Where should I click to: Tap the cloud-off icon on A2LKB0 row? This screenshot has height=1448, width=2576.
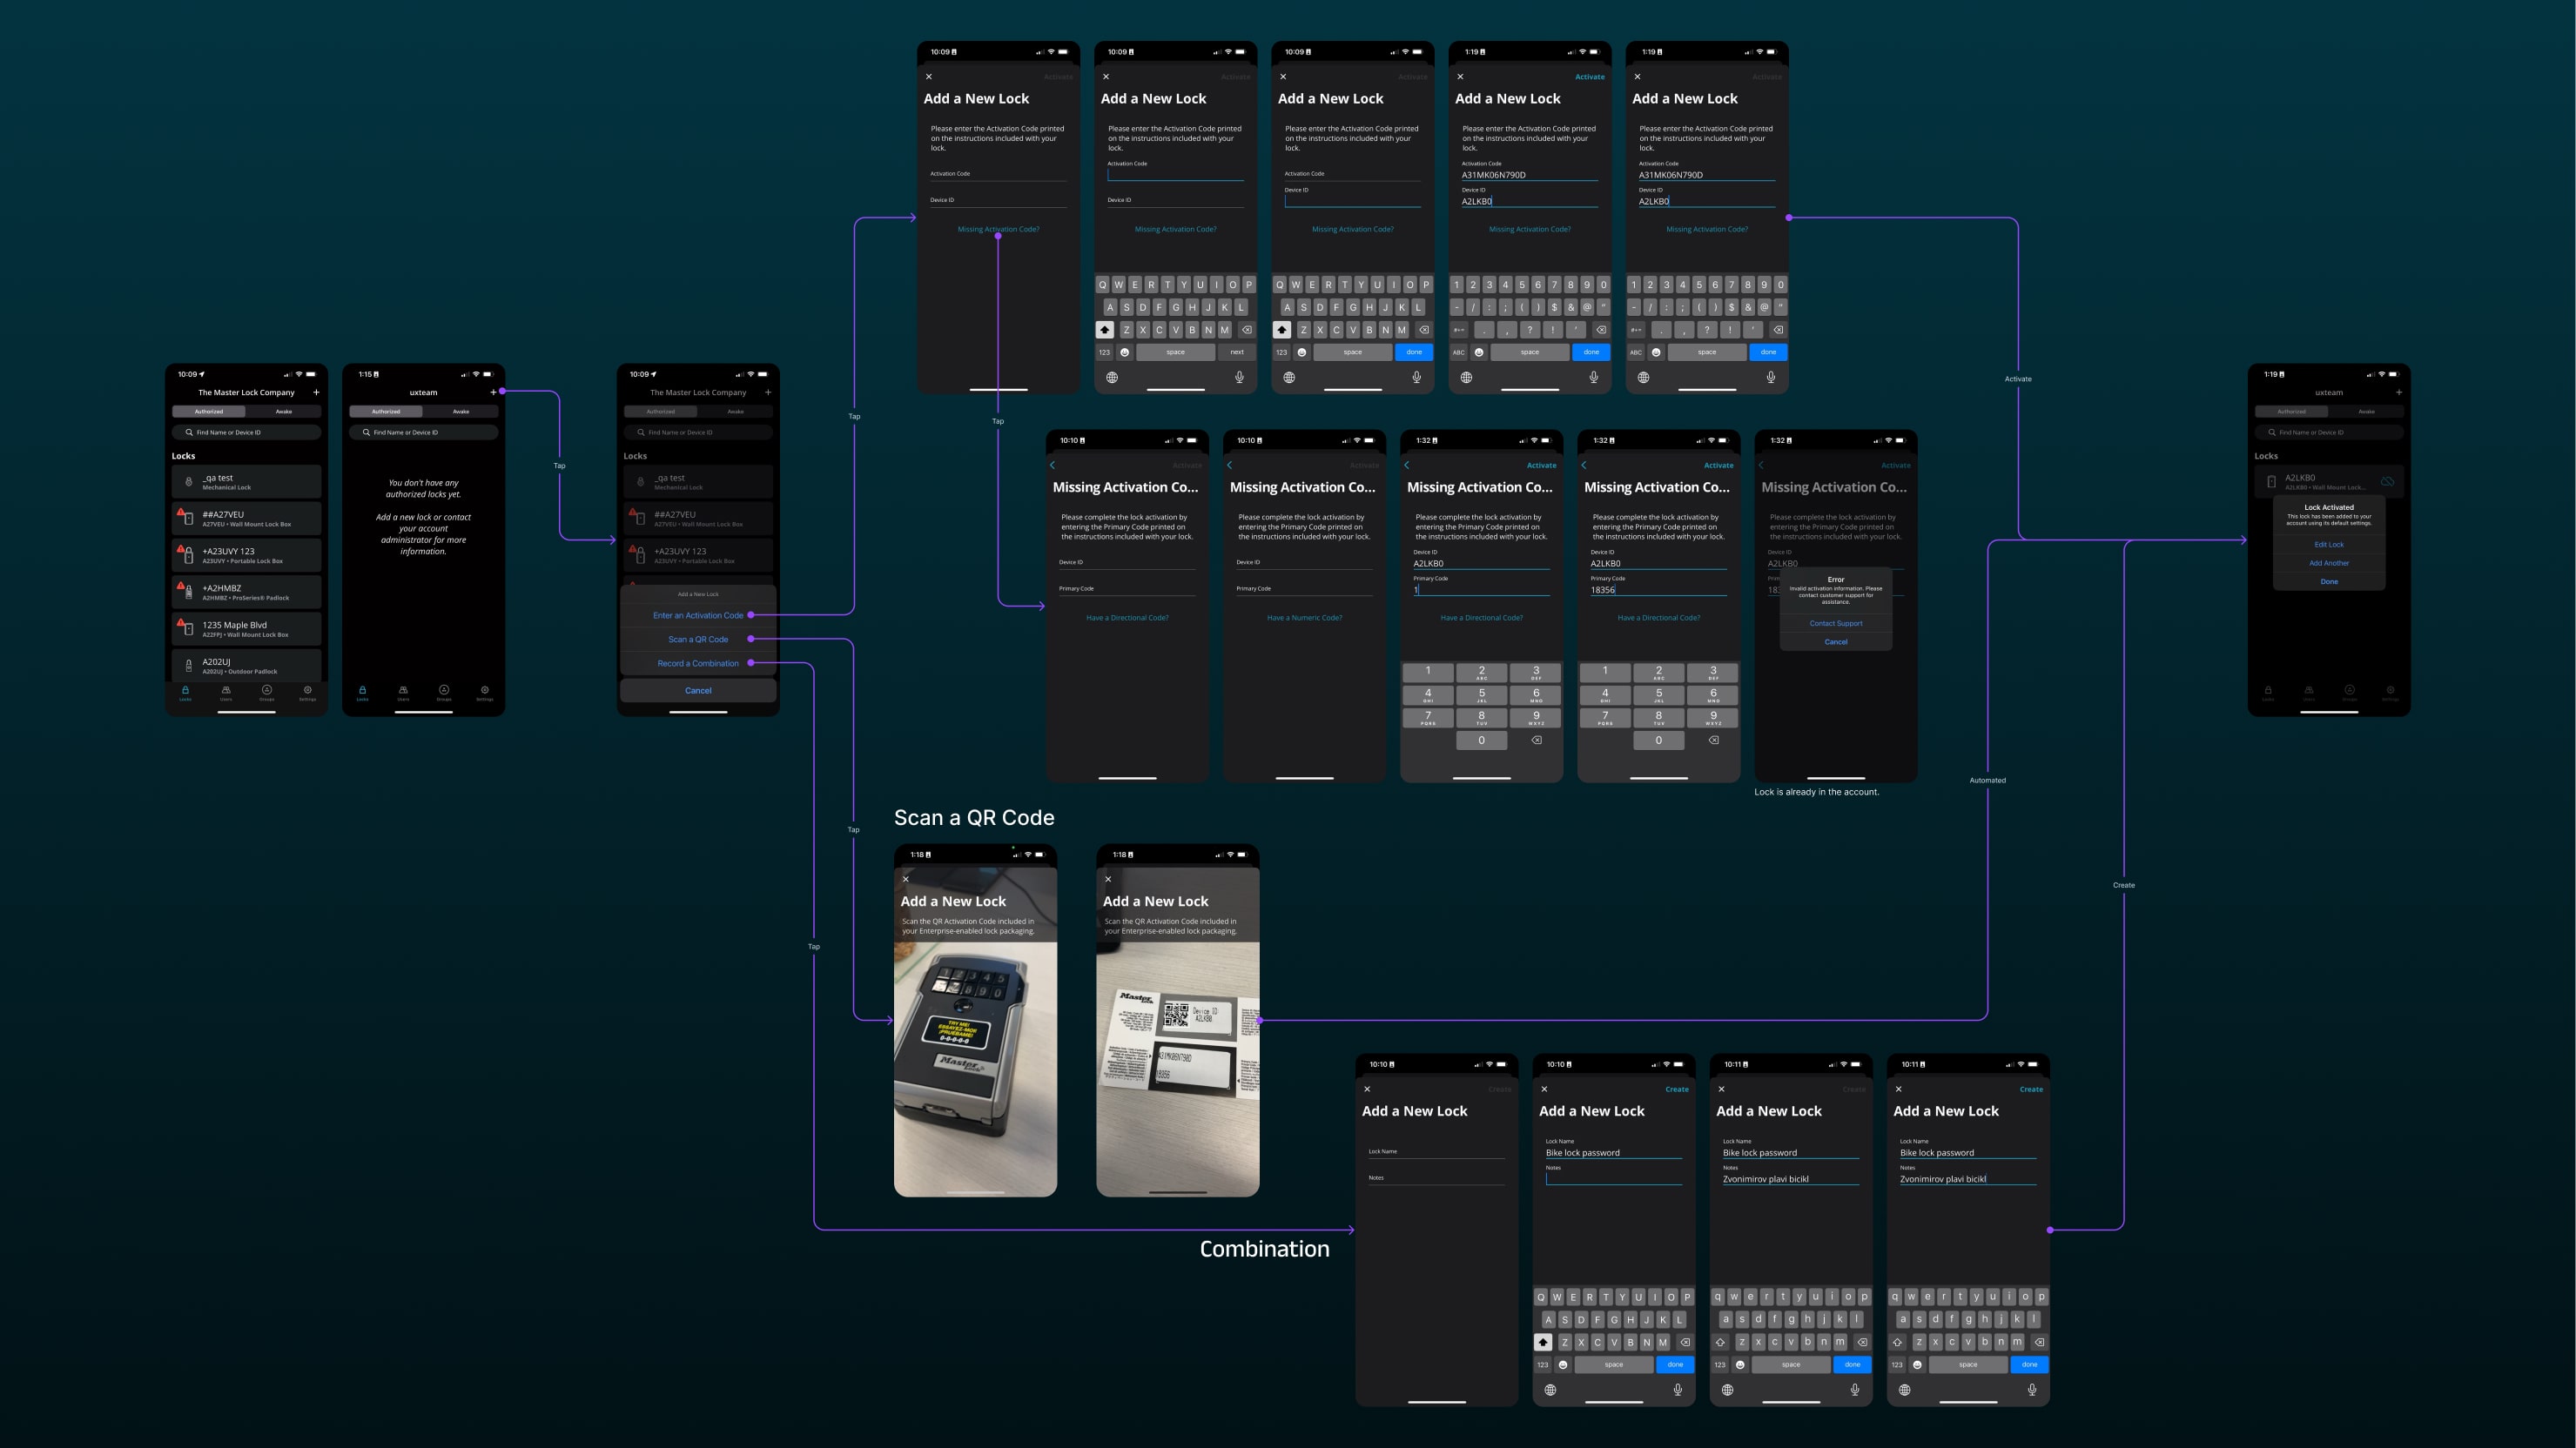point(2387,482)
